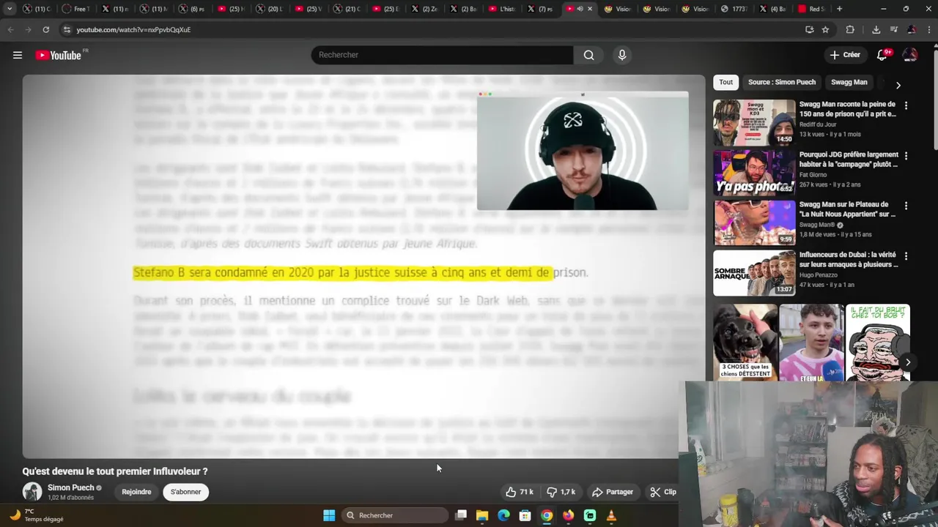View site information icon in address bar
The image size is (938, 527).
tap(67, 29)
